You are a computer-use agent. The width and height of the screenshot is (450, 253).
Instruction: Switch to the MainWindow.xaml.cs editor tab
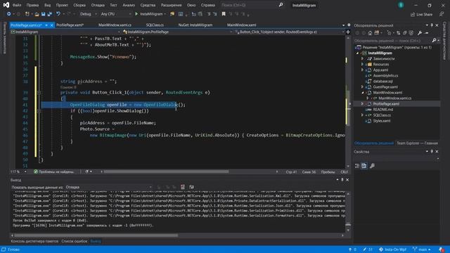click(115, 25)
